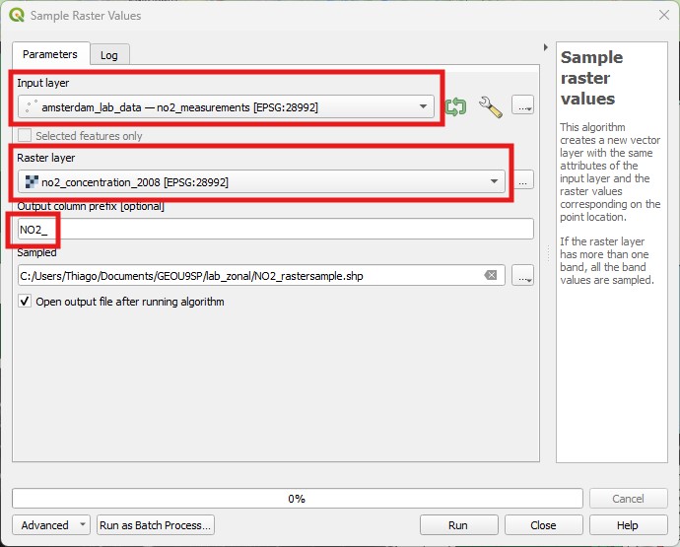
Task: Click Run as Batch Process button
Action: (156, 525)
